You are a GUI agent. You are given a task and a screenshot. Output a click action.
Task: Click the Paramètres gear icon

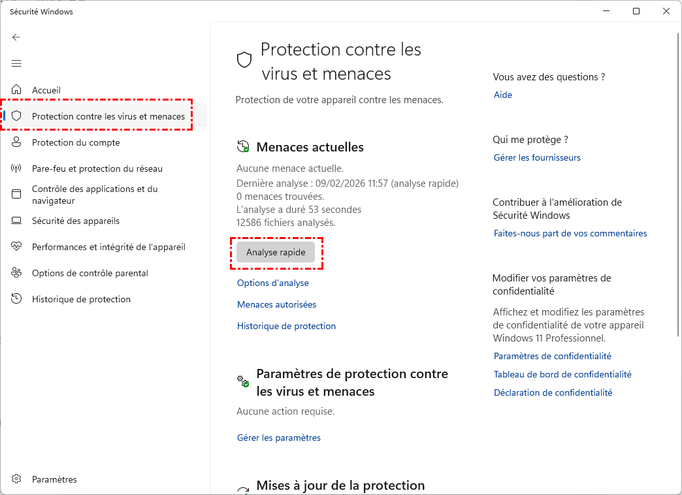coord(17,479)
